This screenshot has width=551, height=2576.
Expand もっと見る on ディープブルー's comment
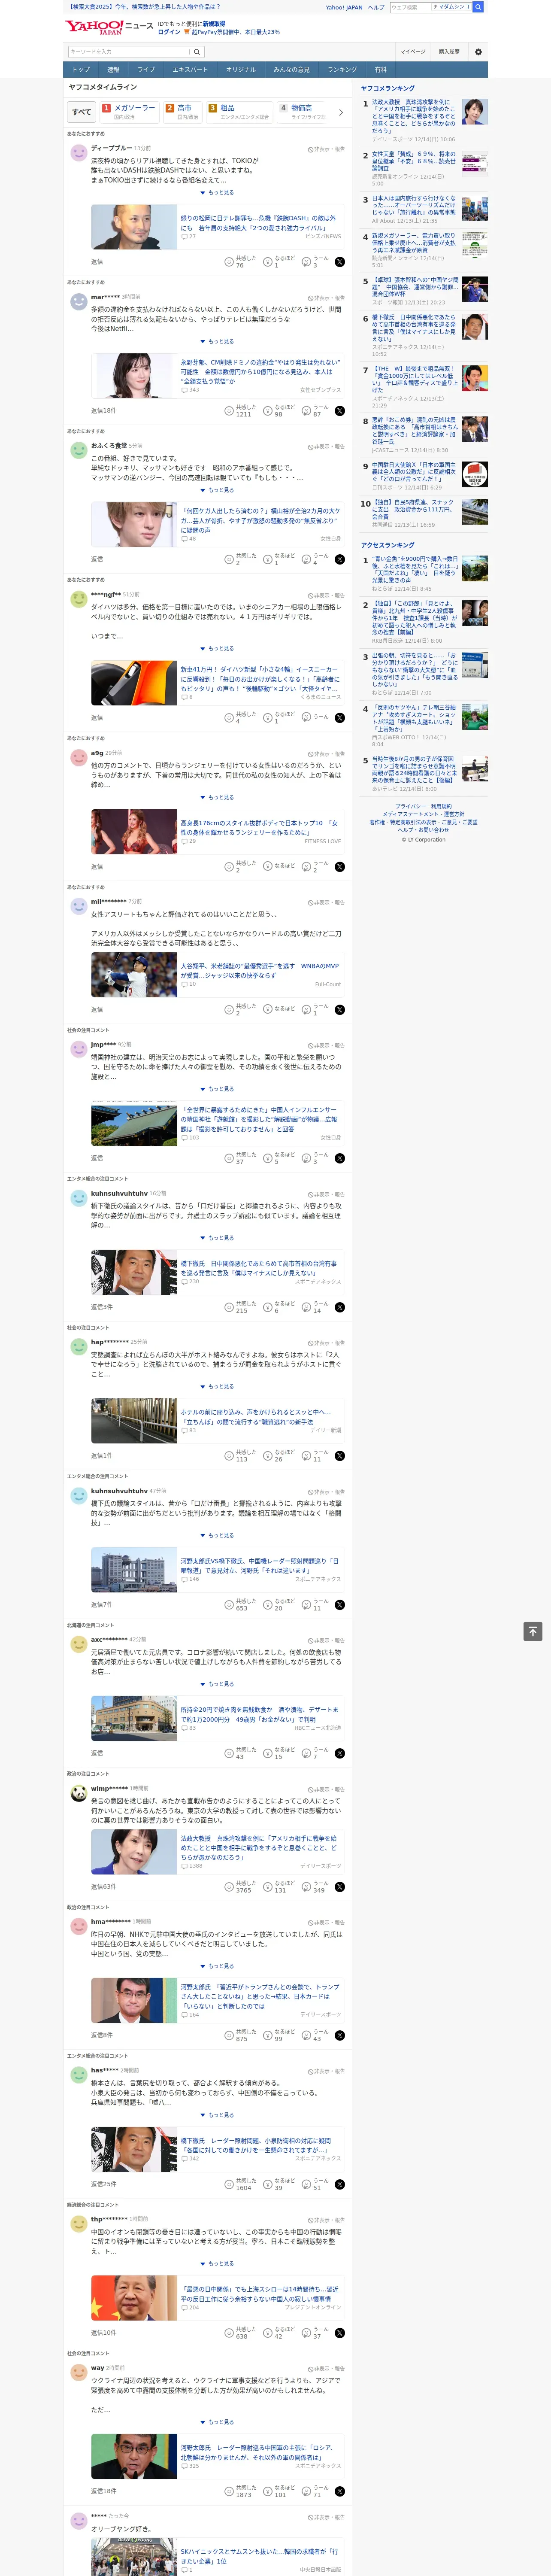217,193
